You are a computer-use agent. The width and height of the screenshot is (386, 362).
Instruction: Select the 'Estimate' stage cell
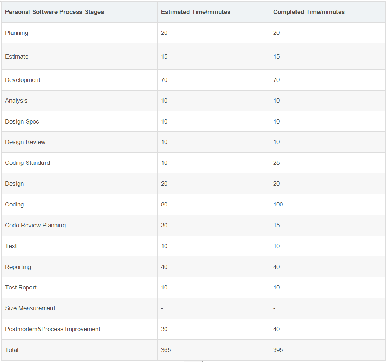pos(17,57)
